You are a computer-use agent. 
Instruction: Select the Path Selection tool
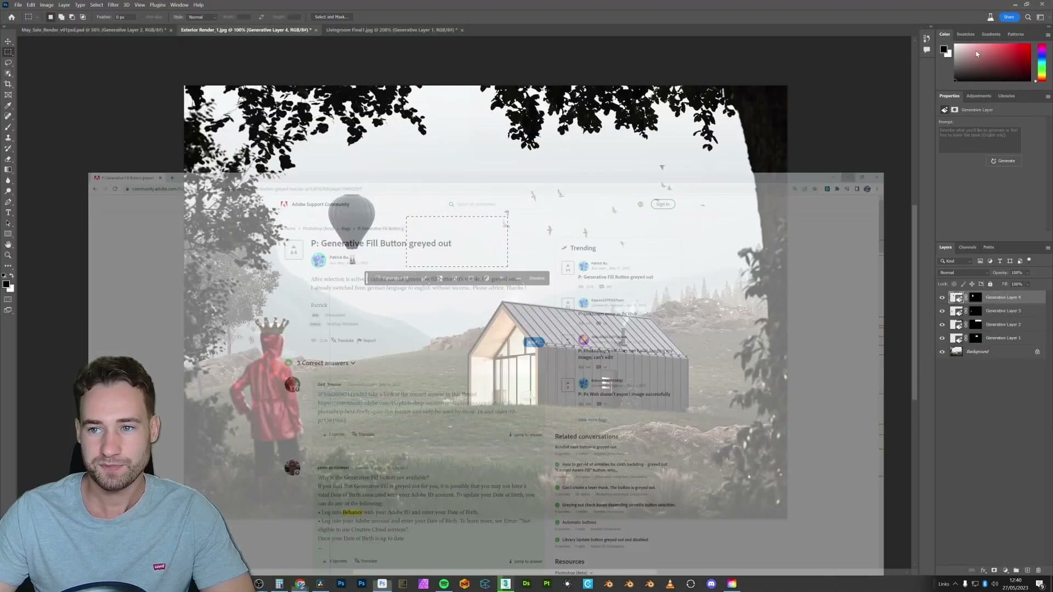[8, 223]
